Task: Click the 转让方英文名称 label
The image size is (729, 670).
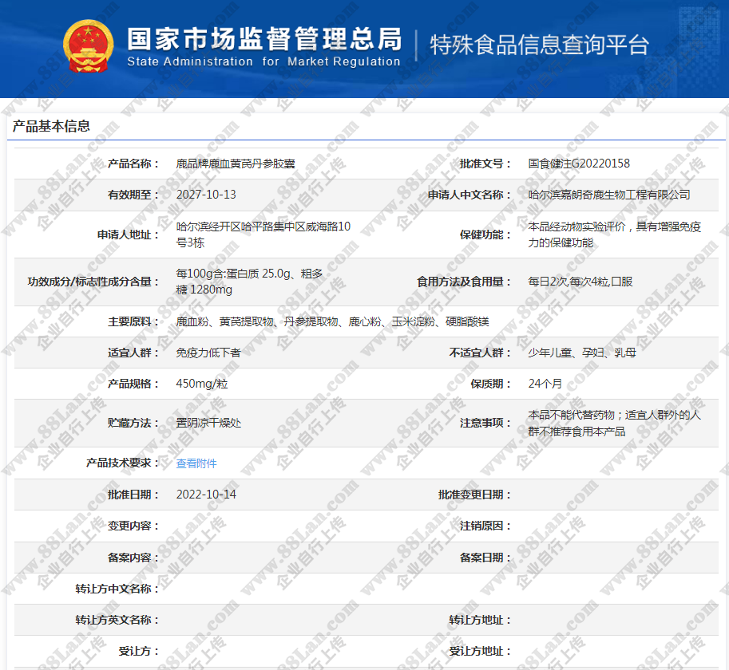Action: [x=117, y=620]
